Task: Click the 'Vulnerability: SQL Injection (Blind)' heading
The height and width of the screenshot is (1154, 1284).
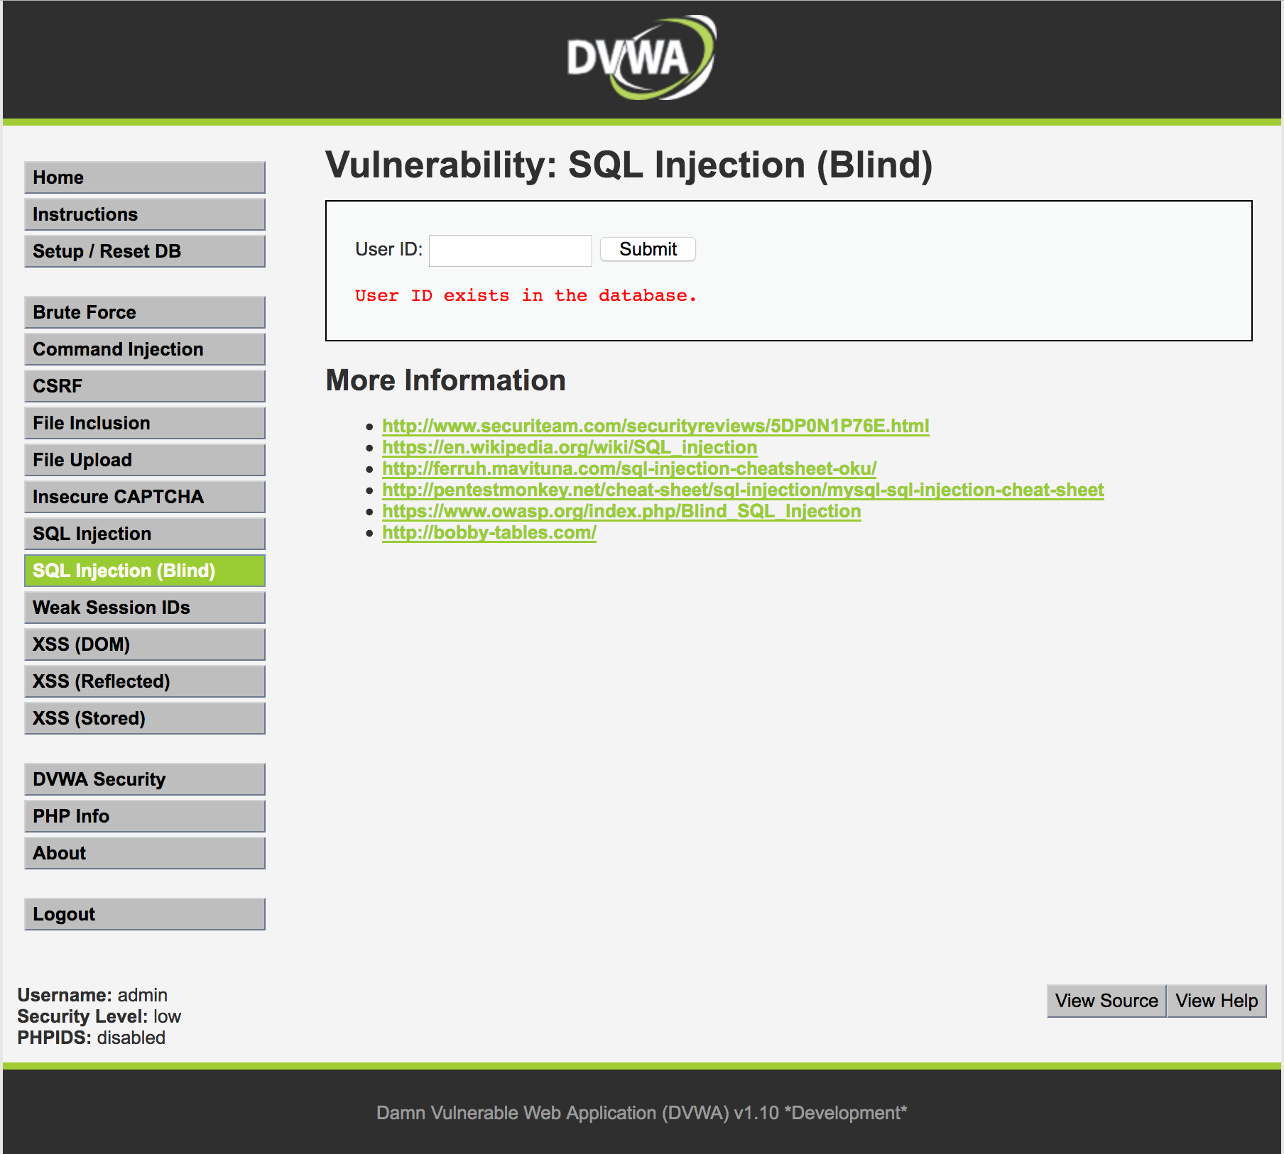Action: (629, 165)
